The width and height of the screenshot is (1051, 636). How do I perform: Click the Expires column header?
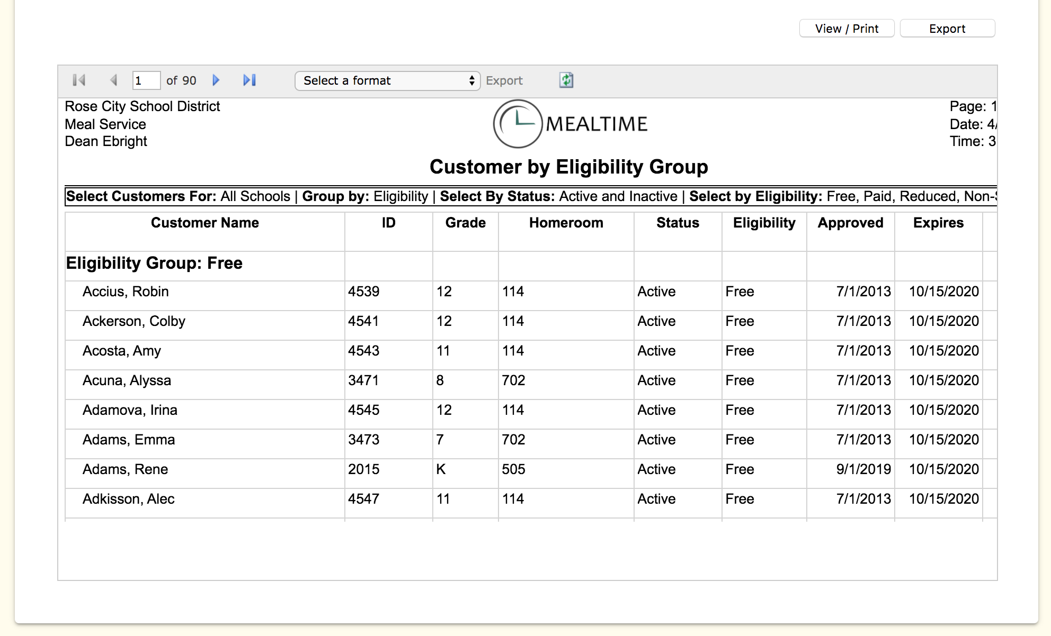pos(938,223)
